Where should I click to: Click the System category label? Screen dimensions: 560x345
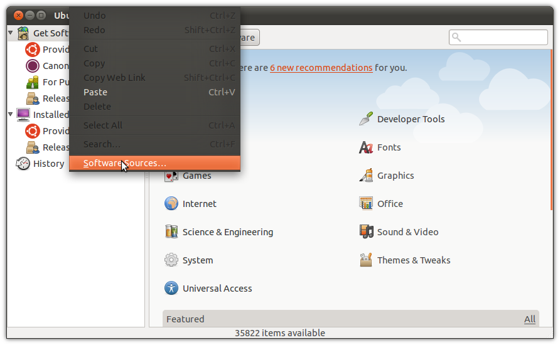click(x=198, y=260)
